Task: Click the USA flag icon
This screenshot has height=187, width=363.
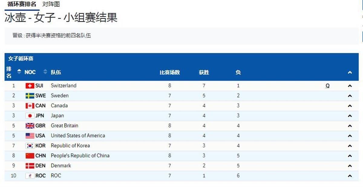Action: pyautogui.click(x=30, y=136)
